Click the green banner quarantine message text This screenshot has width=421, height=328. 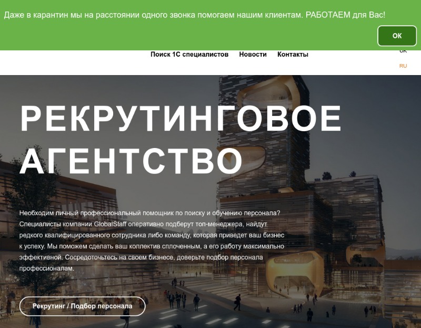[194, 15]
